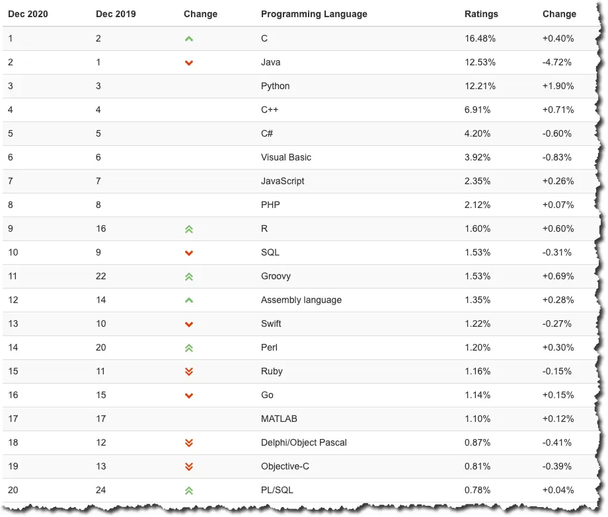Click the red down arrow in Swift row
608x517 pixels.
point(189,324)
